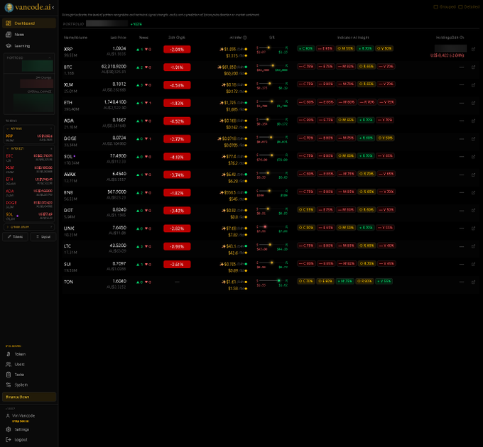Enable the Grouped checkbox
The width and height of the screenshot is (483, 447).
coord(435,7)
